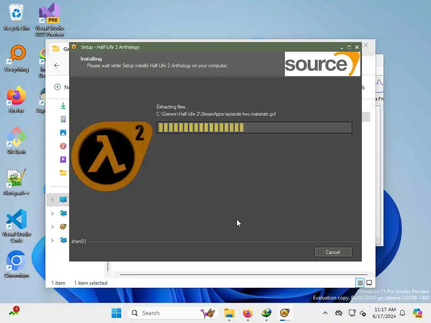Image resolution: width=431 pixels, height=323 pixels.
Task: Expand the first network drive tree item
Action: [52, 213]
